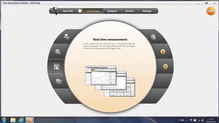
Task: Click the orange info 'i' icon
Action: coord(163,52)
